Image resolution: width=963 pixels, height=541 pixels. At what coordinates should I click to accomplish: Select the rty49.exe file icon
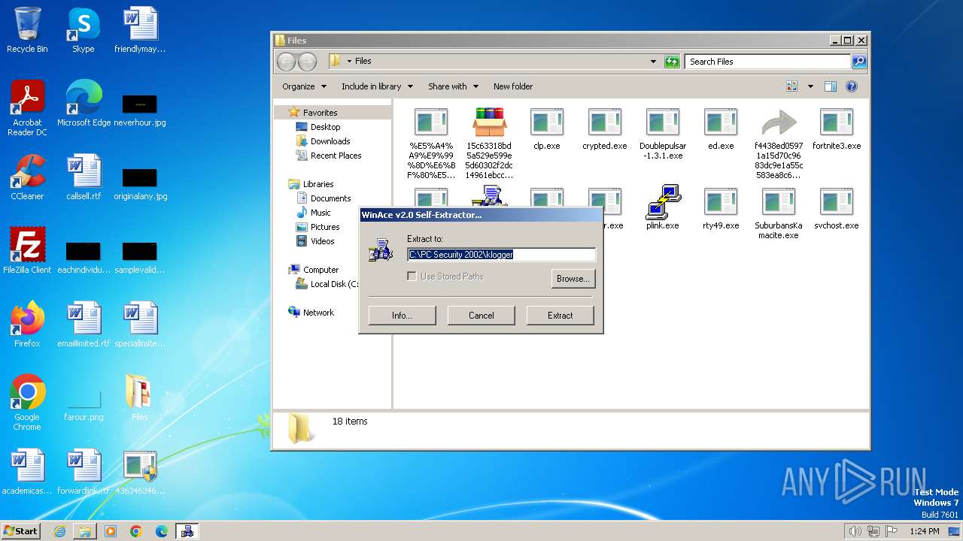[x=721, y=202]
